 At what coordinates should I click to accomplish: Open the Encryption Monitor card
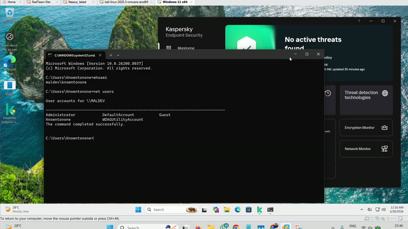click(x=366, y=128)
